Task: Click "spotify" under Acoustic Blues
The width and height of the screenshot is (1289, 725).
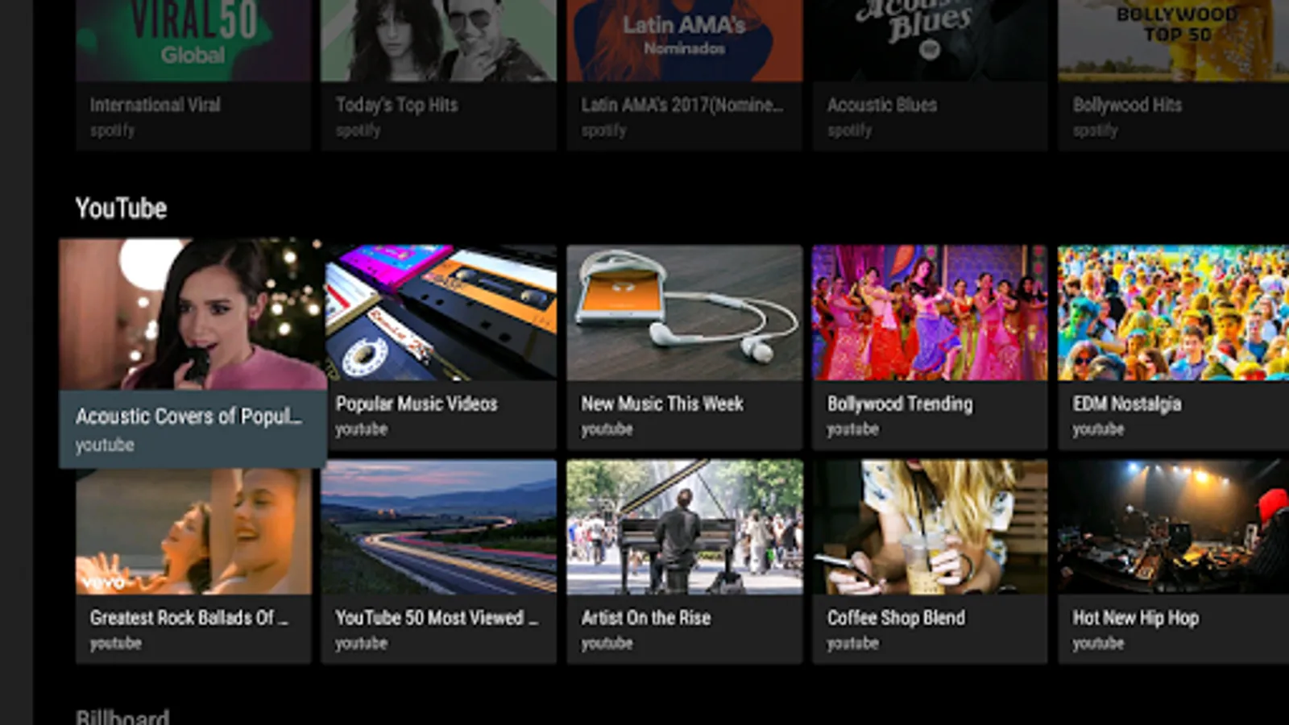Action: (x=850, y=130)
